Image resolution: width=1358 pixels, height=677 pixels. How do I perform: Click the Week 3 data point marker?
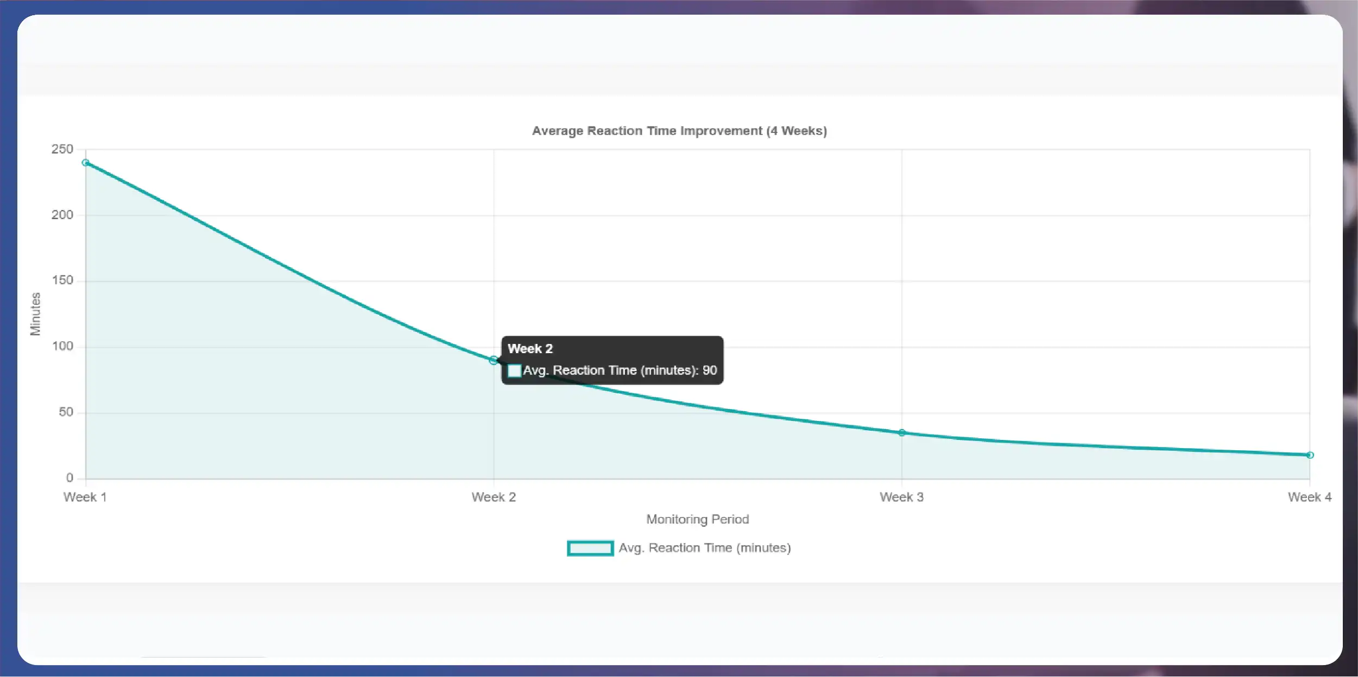pyautogui.click(x=902, y=433)
